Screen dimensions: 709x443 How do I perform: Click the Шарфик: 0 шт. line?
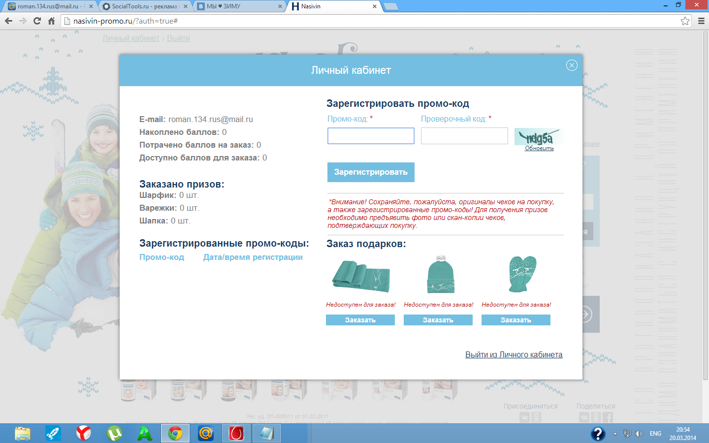point(169,195)
